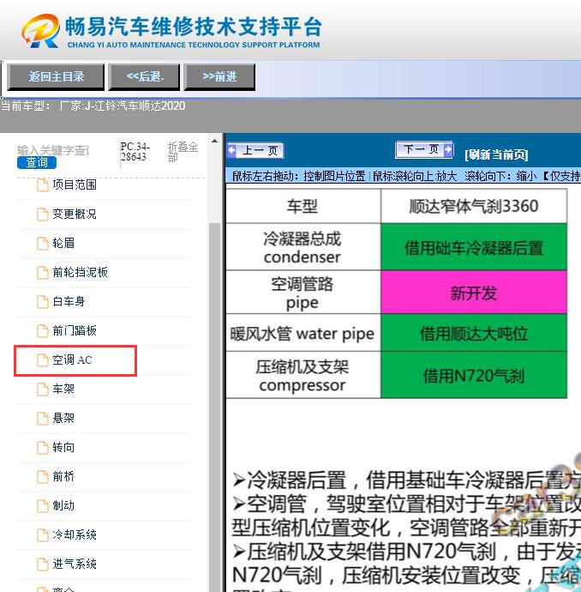Open the 白车身 tree item
This screenshot has width=581, height=592.
pyautogui.click(x=69, y=301)
